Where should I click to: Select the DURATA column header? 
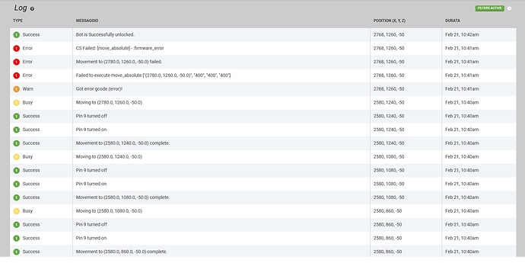tap(453, 21)
